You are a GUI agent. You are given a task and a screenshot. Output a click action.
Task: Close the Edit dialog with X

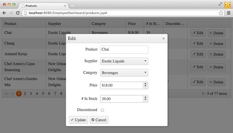[164, 38]
